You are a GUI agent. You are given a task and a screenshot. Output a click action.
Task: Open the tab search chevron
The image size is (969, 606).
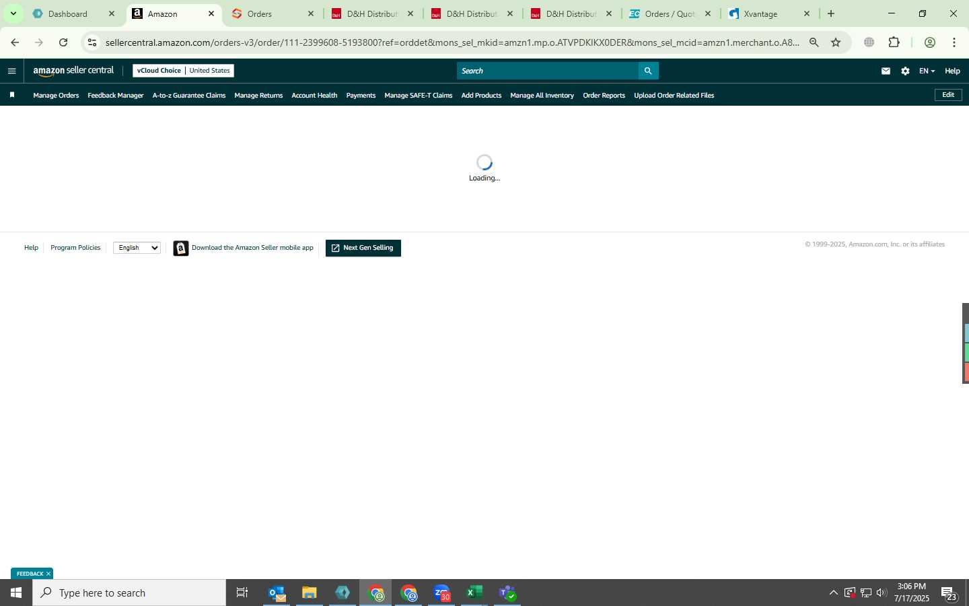[13, 13]
